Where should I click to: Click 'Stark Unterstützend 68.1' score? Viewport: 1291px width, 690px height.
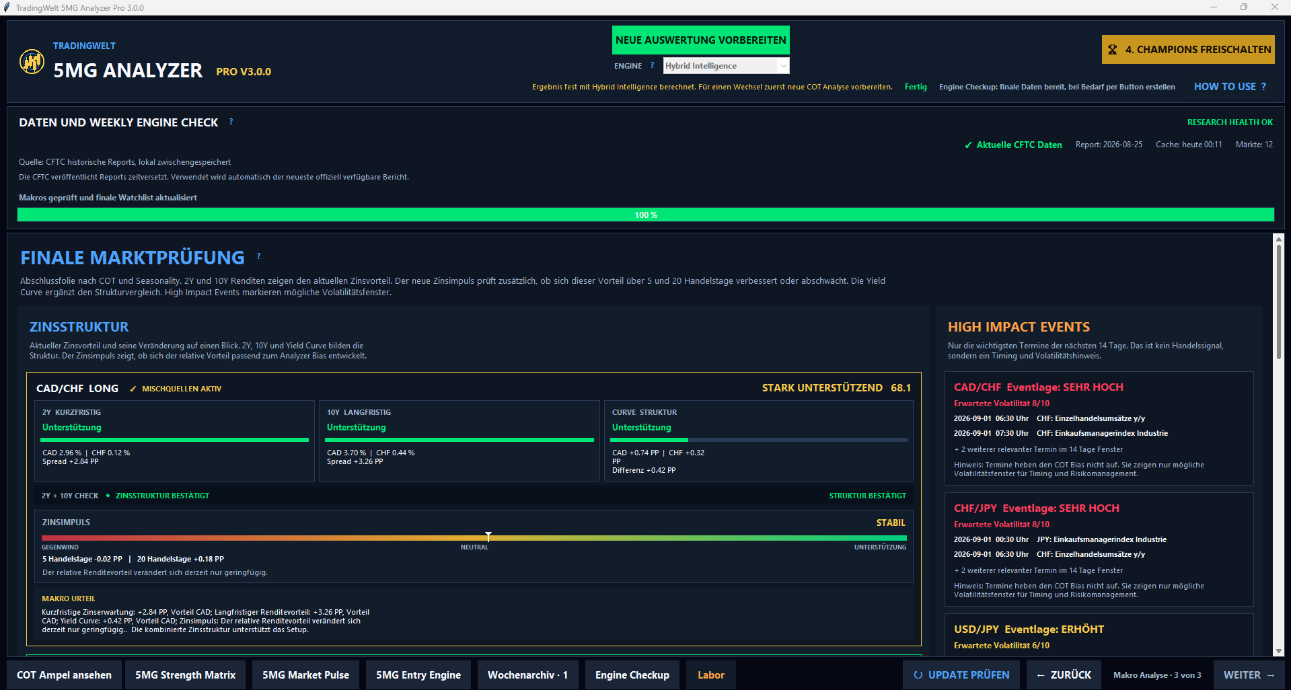[x=836, y=388]
